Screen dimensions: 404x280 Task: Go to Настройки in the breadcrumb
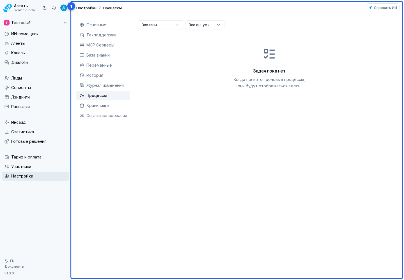(x=86, y=8)
